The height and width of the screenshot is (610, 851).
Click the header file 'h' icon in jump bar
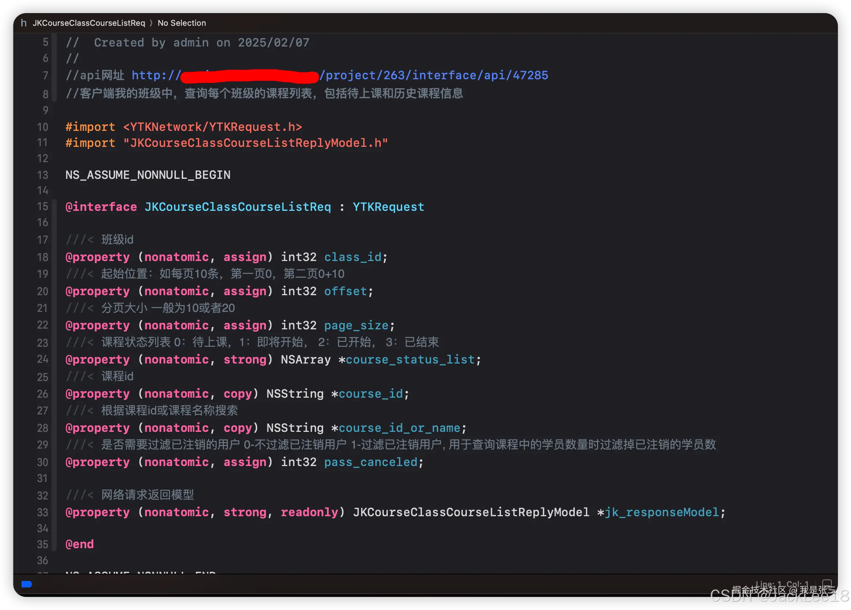pos(24,23)
